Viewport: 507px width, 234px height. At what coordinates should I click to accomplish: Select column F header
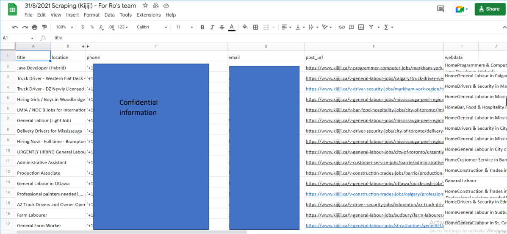click(156, 46)
